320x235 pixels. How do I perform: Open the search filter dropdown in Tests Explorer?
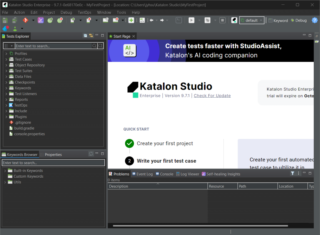(x=12, y=46)
